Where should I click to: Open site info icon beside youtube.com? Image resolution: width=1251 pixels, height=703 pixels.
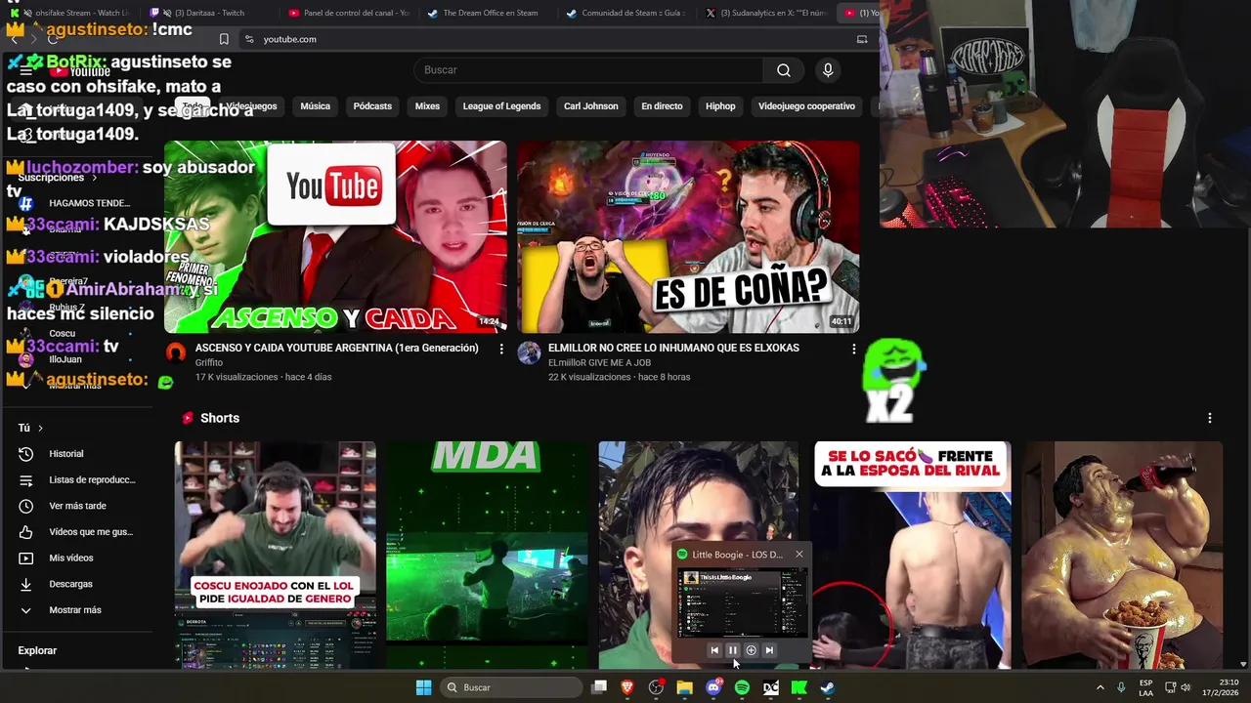point(249,39)
